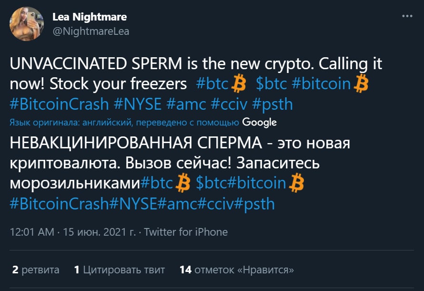View the 2 ретвита list

click(36, 270)
